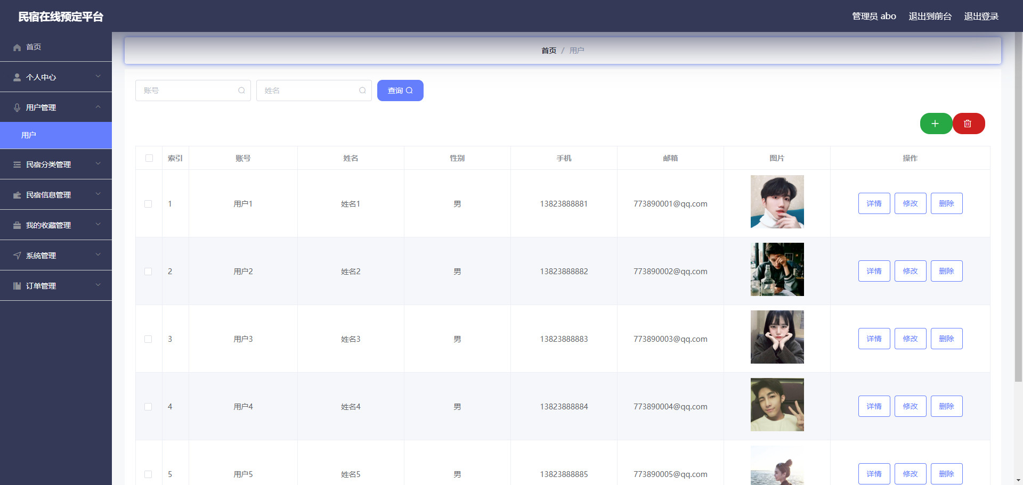Click the red trash delete button
The height and width of the screenshot is (485, 1023).
point(968,124)
